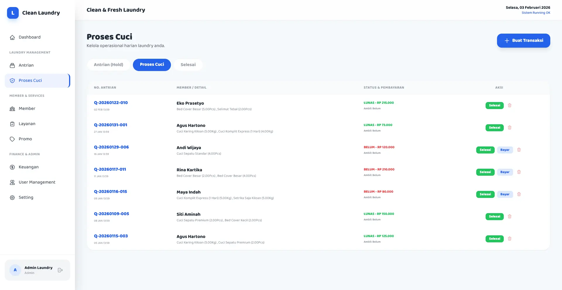562x290 pixels.
Task: Click trash icon for order Q-20260117-011
Action: click(519, 172)
